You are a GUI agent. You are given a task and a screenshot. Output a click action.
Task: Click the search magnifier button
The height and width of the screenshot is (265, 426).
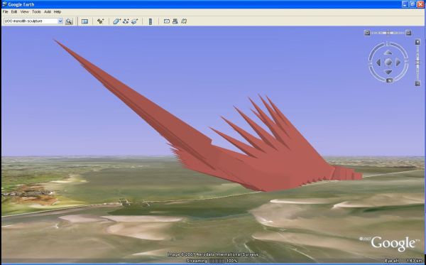69,21
